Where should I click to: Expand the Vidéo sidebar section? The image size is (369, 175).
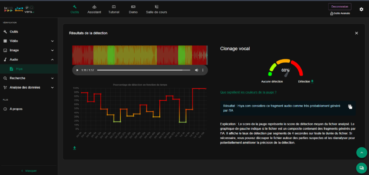pos(52,41)
